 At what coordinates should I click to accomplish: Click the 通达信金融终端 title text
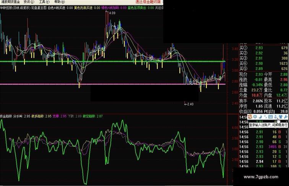[148, 2]
